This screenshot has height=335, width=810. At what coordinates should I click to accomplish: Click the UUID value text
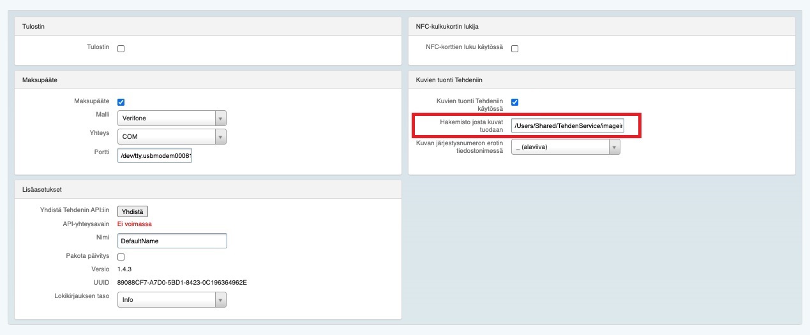point(182,282)
